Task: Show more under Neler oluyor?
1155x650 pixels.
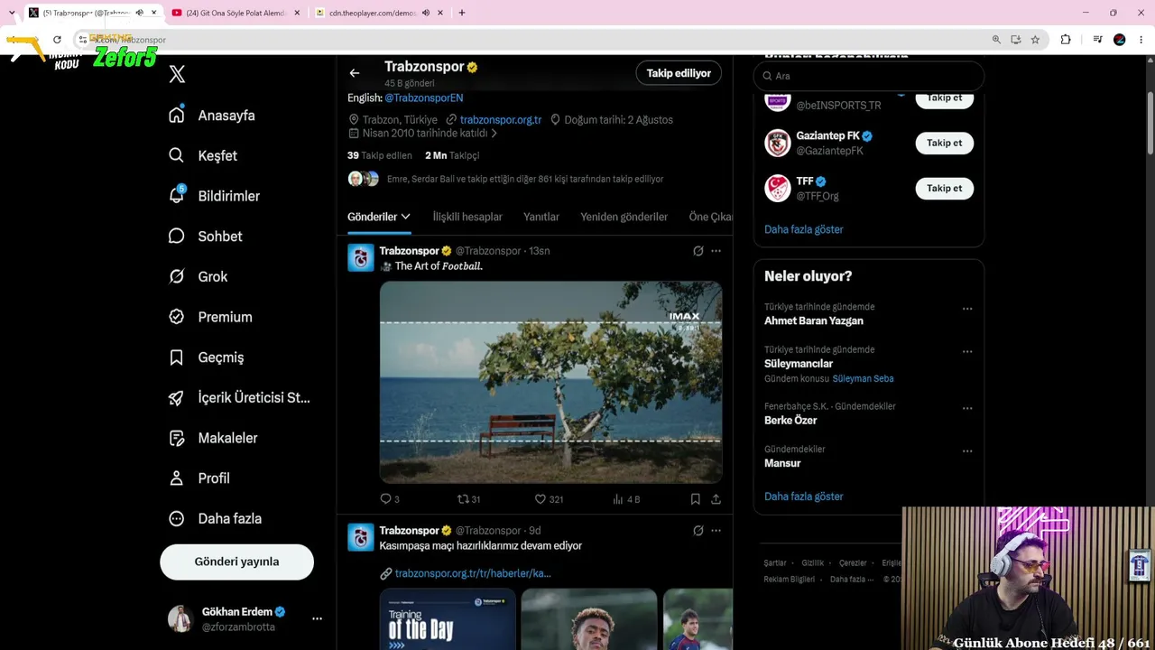Action: [x=804, y=497]
